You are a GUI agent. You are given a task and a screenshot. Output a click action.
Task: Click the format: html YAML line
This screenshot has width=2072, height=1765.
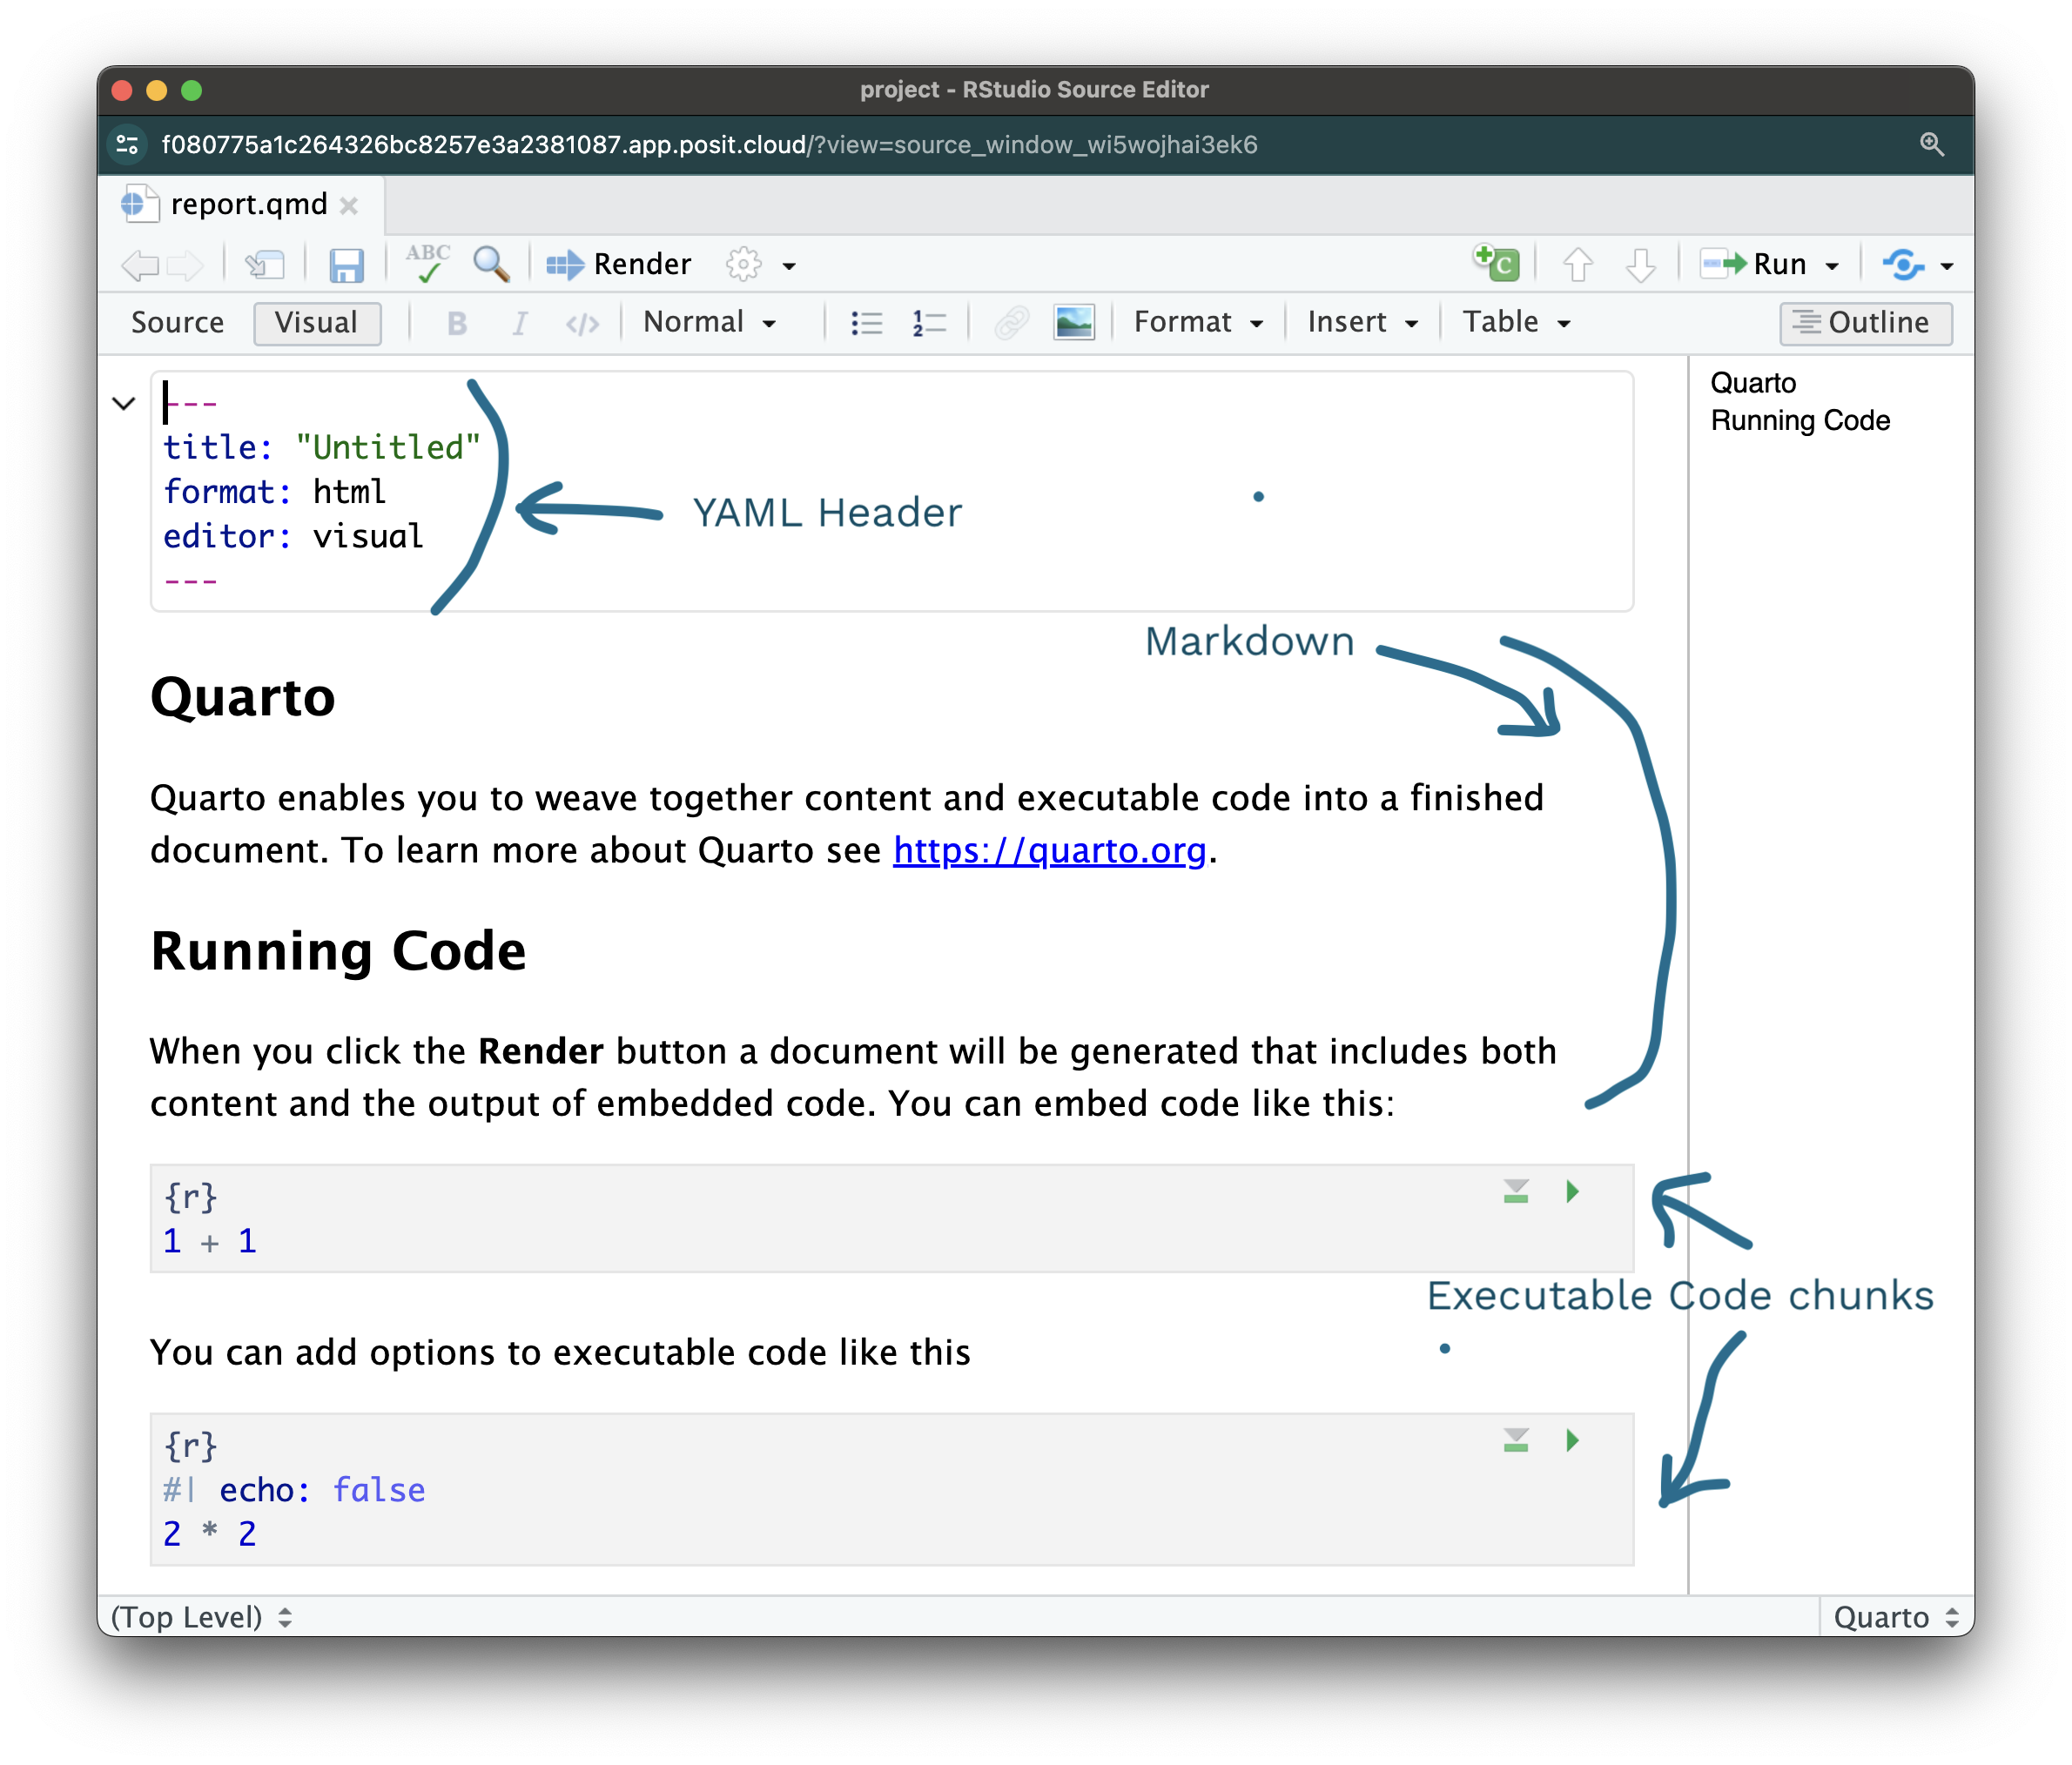[x=274, y=492]
